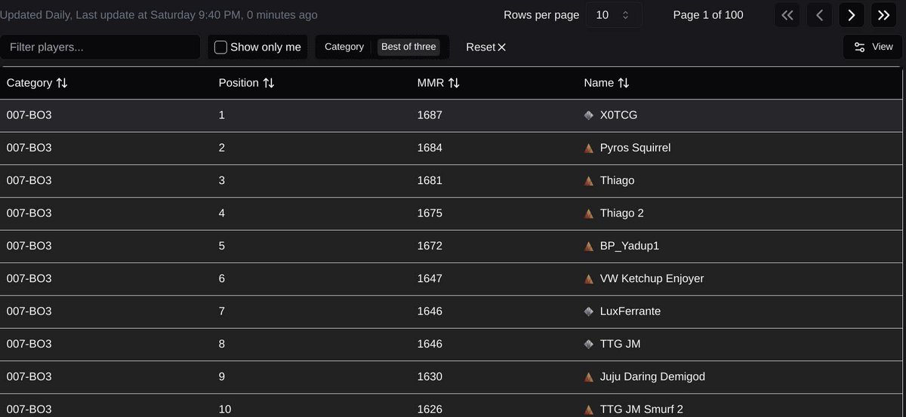Sort by Position column arrows
906x417 pixels.
coord(269,83)
